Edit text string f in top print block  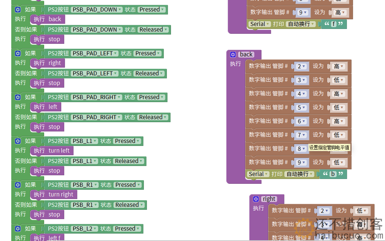pyautogui.click(x=334, y=24)
